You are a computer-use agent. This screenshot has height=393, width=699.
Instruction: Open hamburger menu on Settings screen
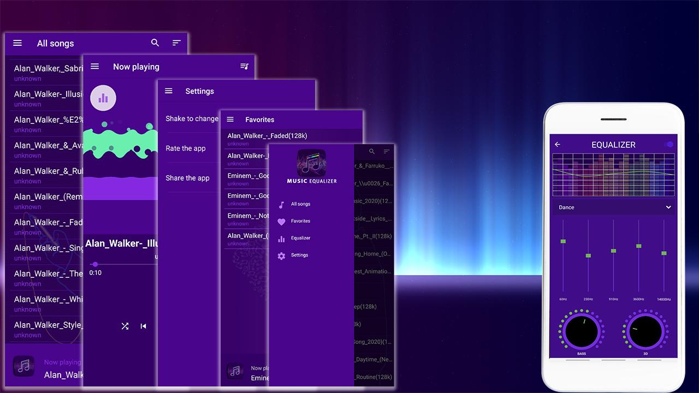(x=169, y=91)
